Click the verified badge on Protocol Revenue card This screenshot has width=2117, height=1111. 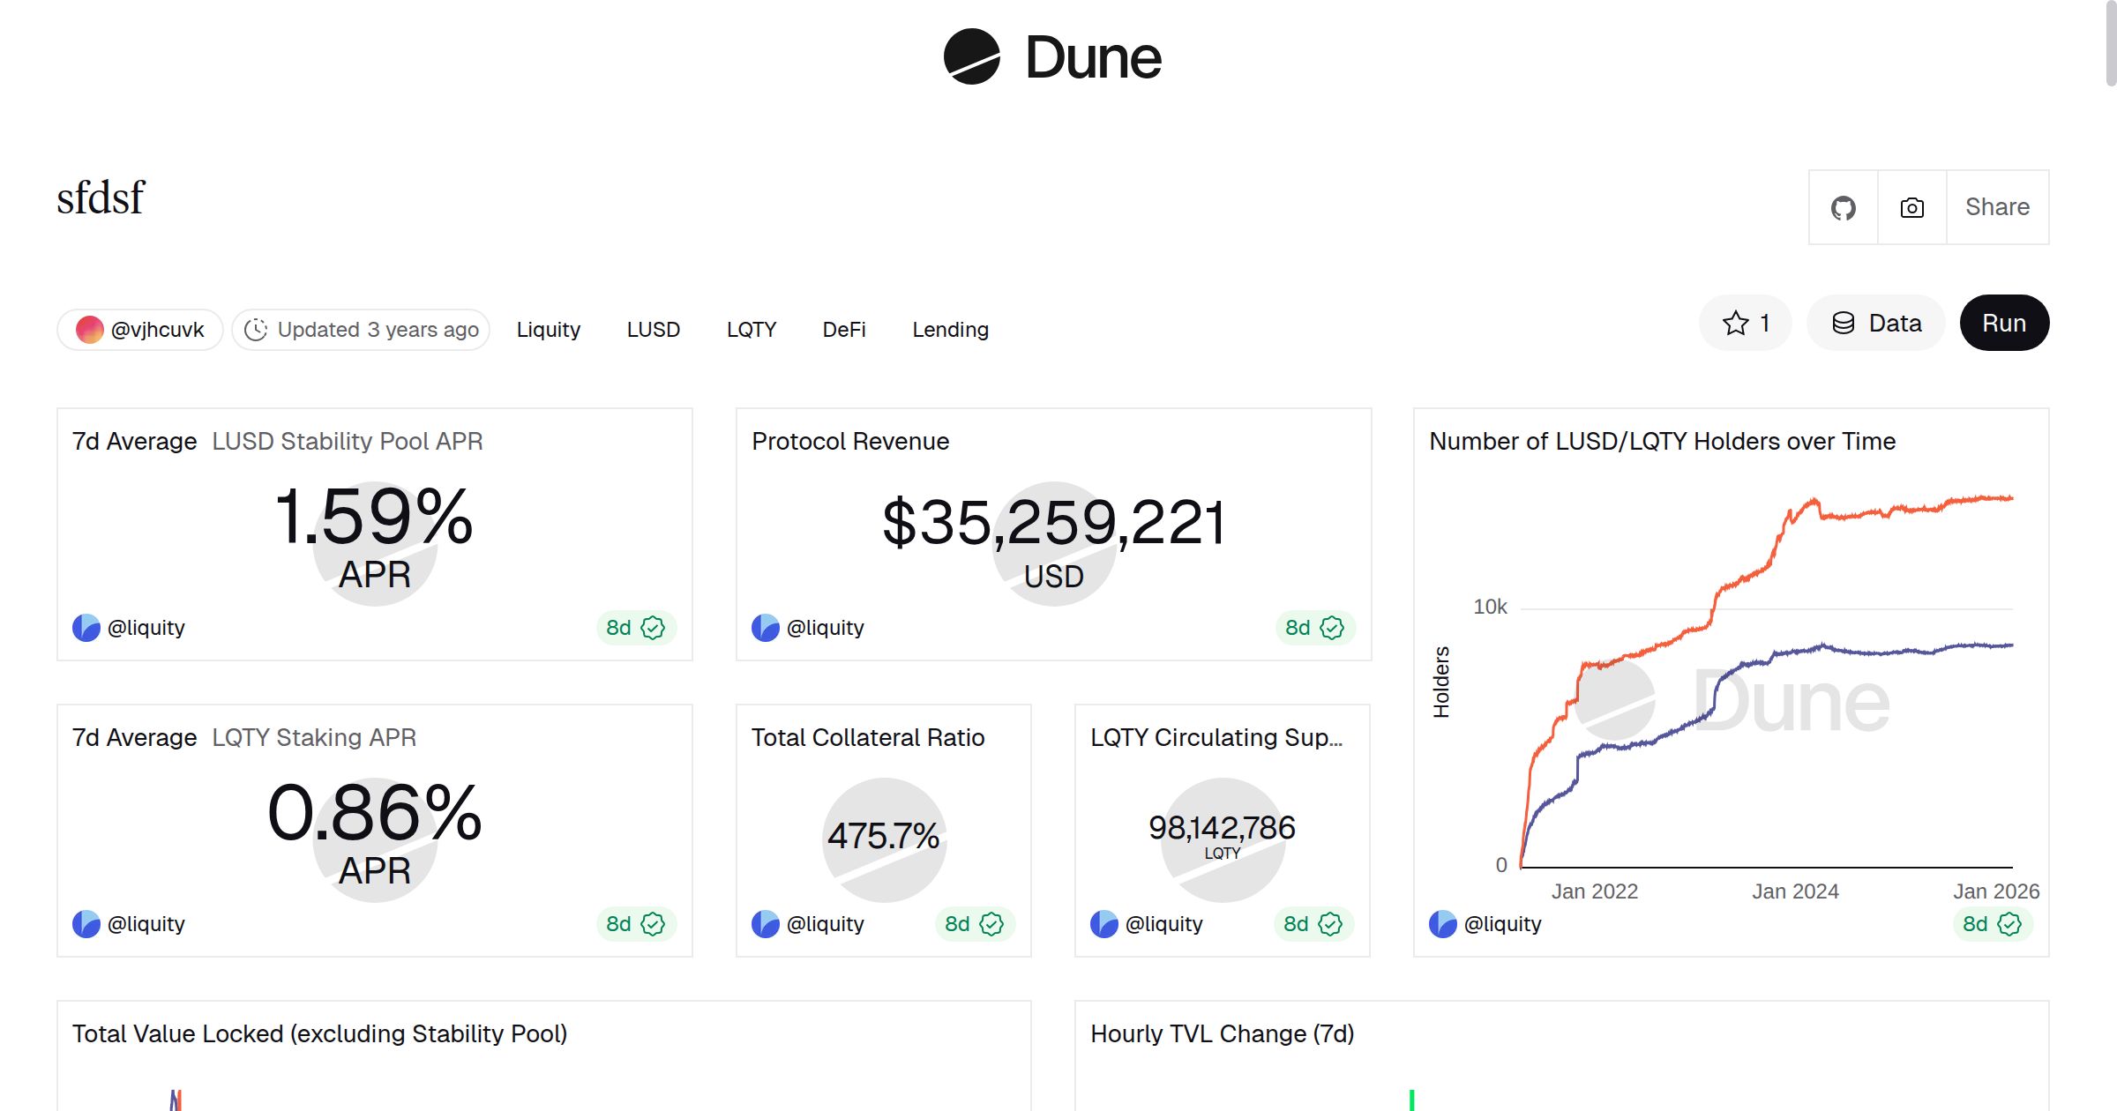[x=1332, y=628]
